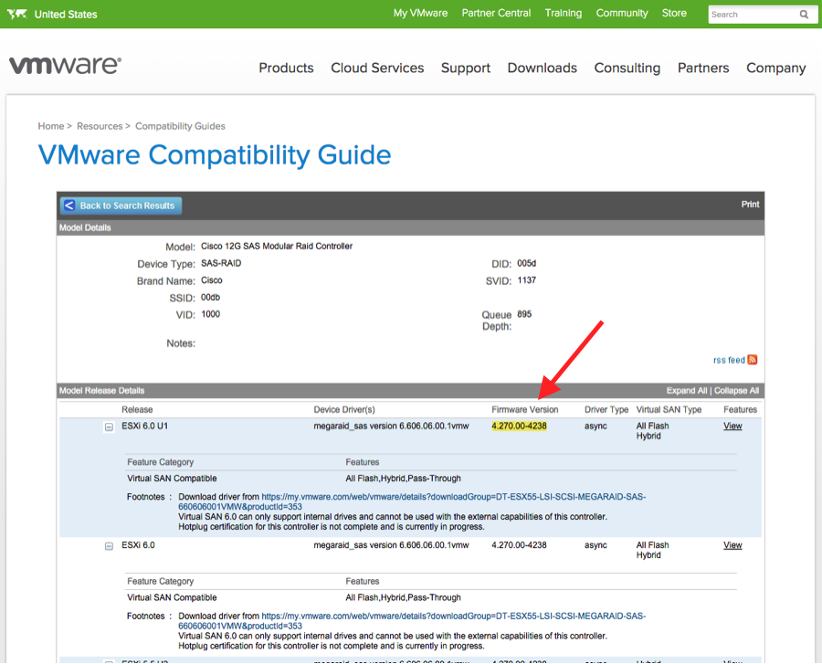This screenshot has height=664, width=822.
Task: Click the Home breadcrumb link
Action: 50,126
